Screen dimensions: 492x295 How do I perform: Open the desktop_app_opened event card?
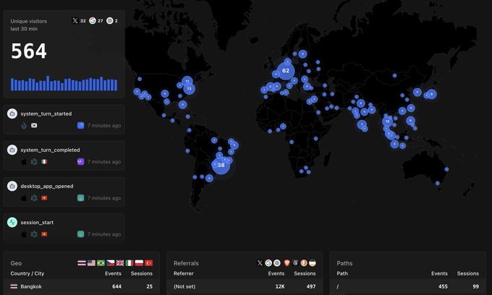point(64,192)
